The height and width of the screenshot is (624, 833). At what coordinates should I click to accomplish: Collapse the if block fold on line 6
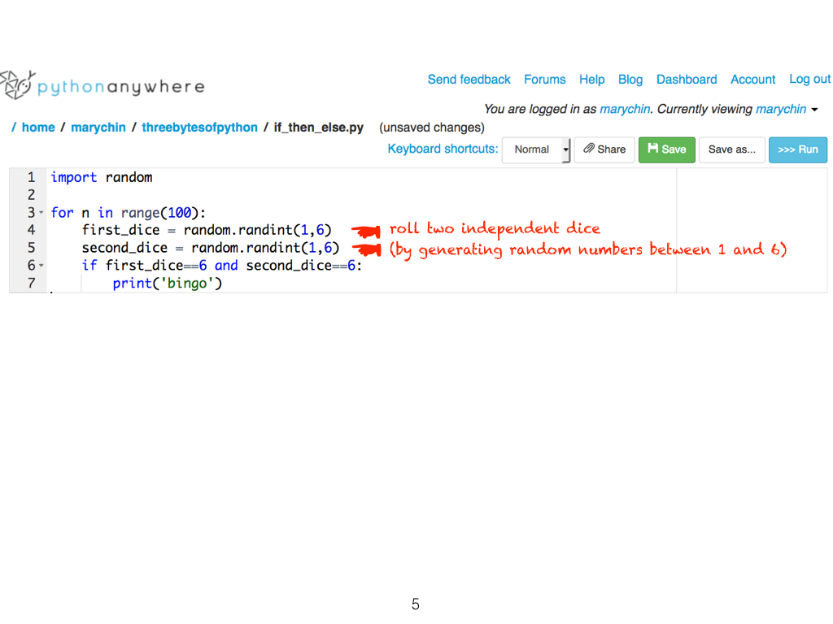click(41, 266)
